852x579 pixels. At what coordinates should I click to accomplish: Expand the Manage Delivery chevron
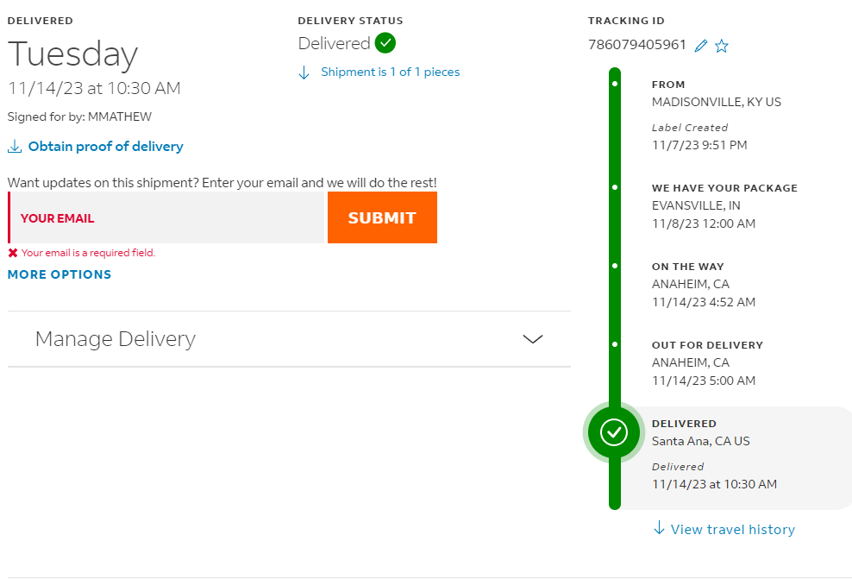(x=533, y=339)
